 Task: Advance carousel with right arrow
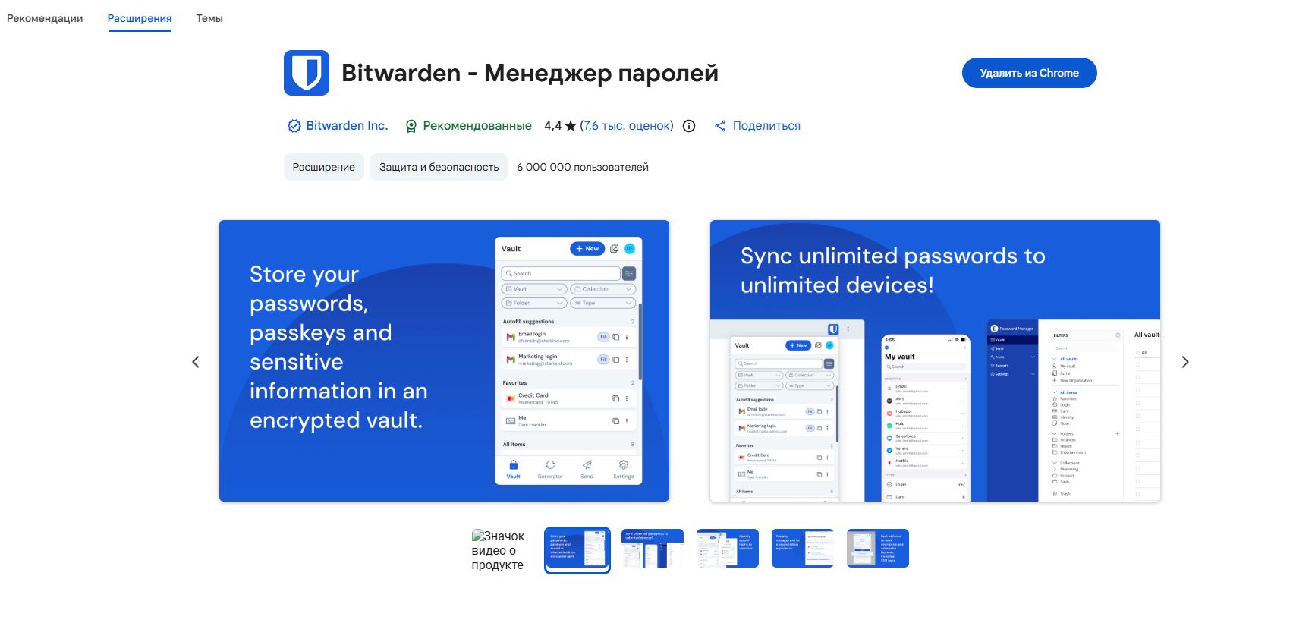click(1184, 362)
